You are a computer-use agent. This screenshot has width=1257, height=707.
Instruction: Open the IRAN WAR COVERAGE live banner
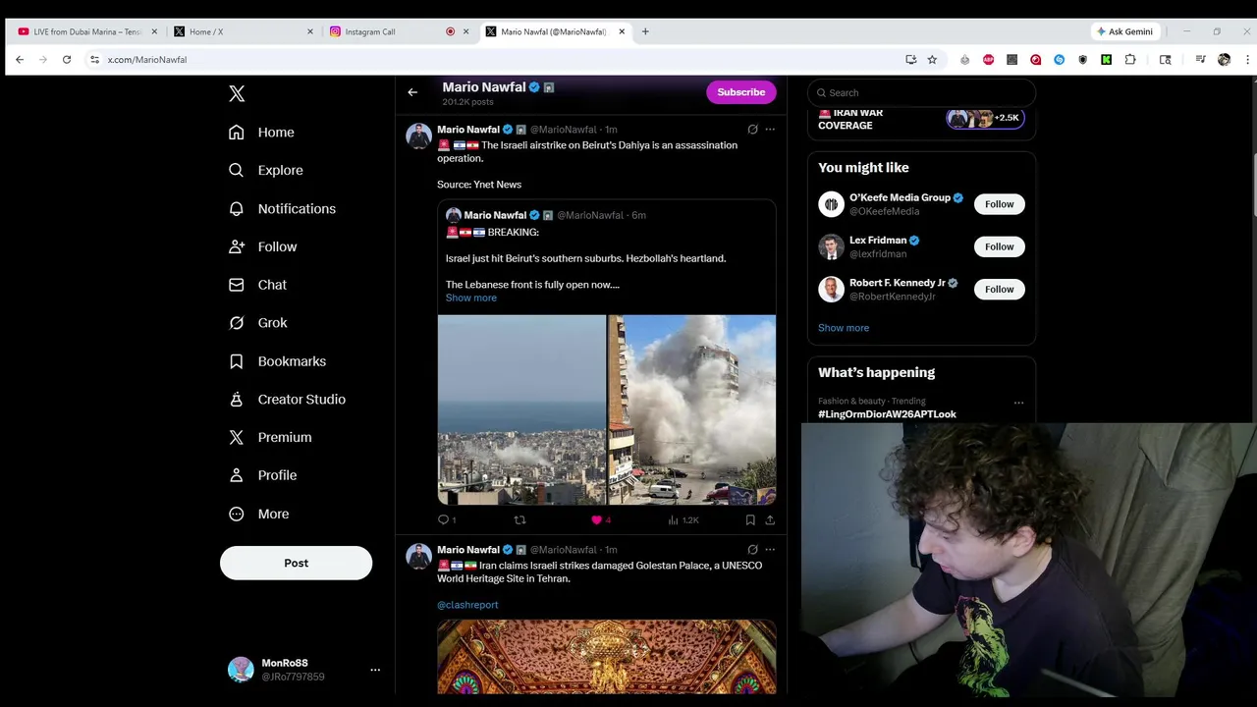[921, 119]
